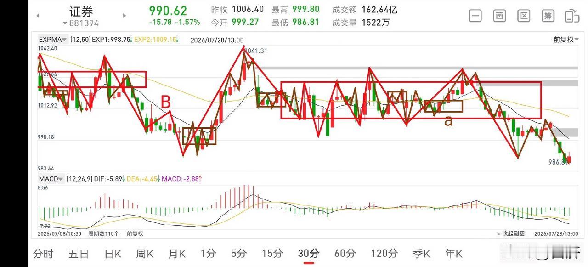Click the 成交额 value 162.64亿
Image resolution: width=588 pixels, height=267 pixels.
379,9
